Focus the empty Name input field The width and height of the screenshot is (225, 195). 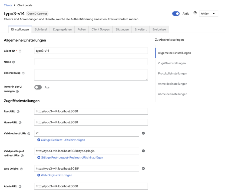point(91,62)
